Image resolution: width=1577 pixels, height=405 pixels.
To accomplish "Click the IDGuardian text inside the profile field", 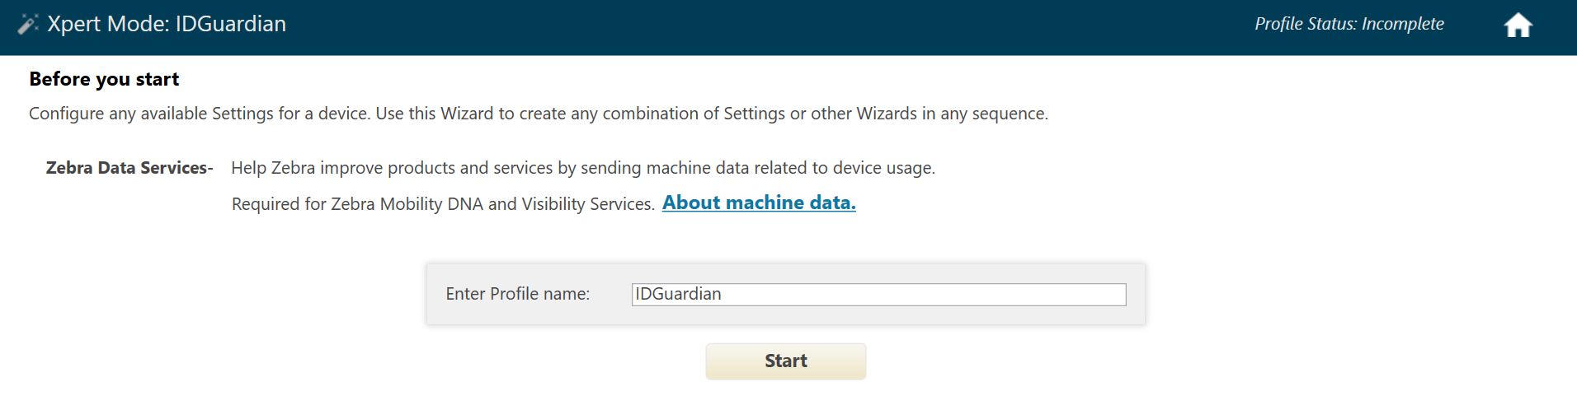I will click(678, 295).
